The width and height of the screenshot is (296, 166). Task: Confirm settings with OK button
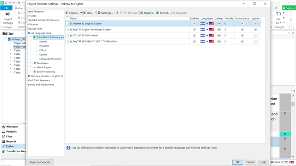point(237,162)
